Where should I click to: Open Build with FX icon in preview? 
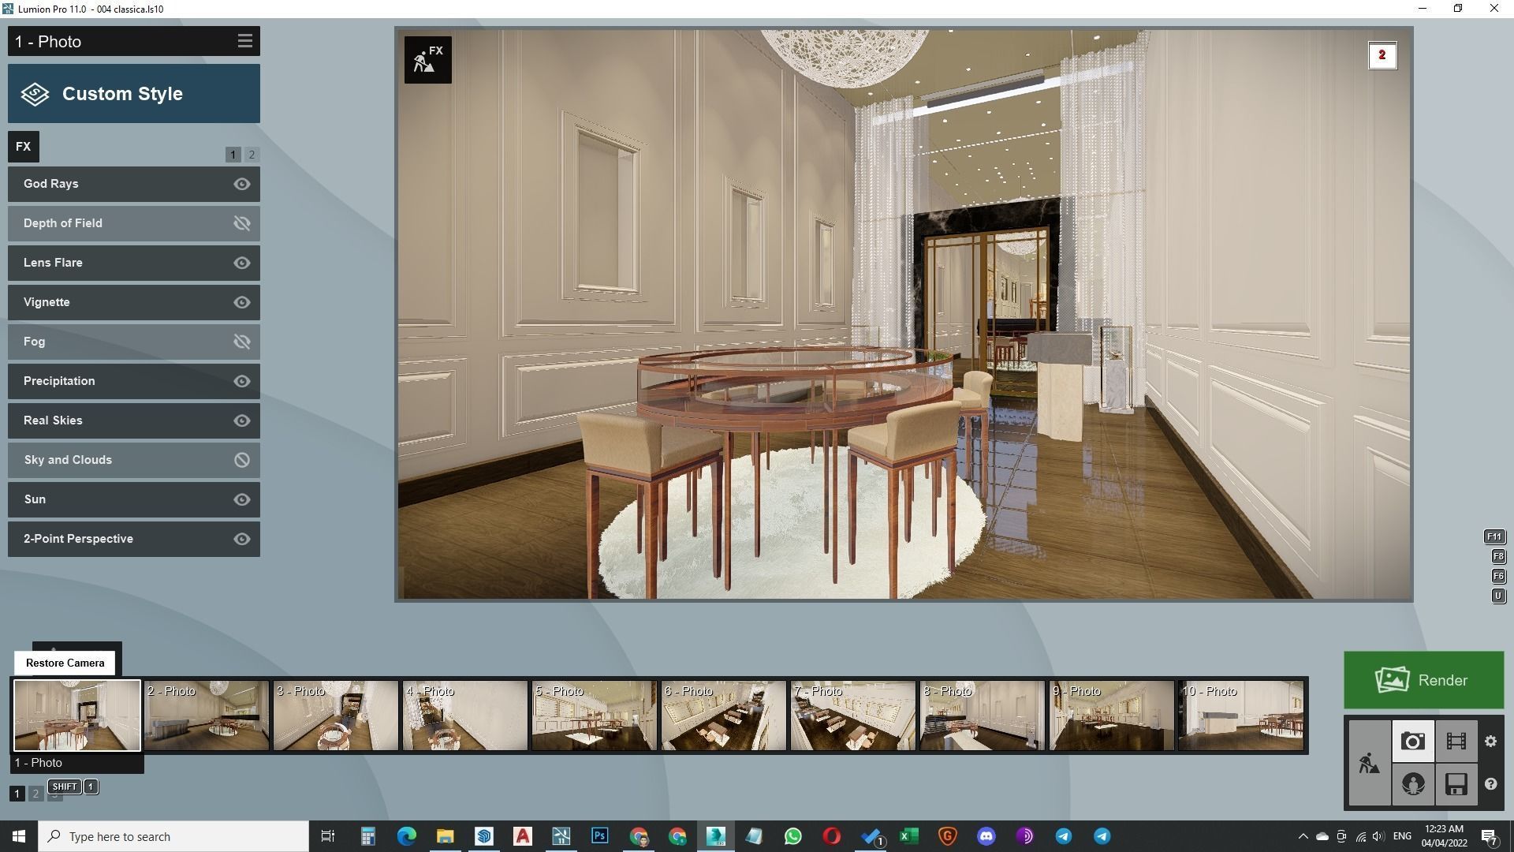click(428, 60)
